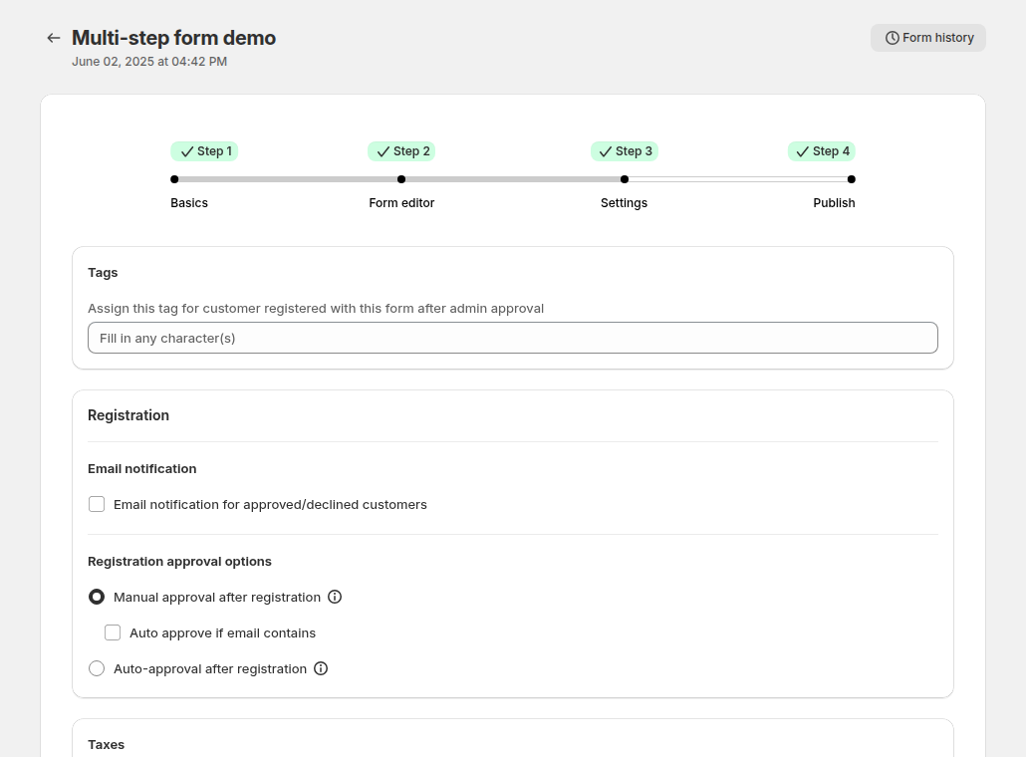Select the Settings progress dot
1026x757 pixels.
pos(625,179)
